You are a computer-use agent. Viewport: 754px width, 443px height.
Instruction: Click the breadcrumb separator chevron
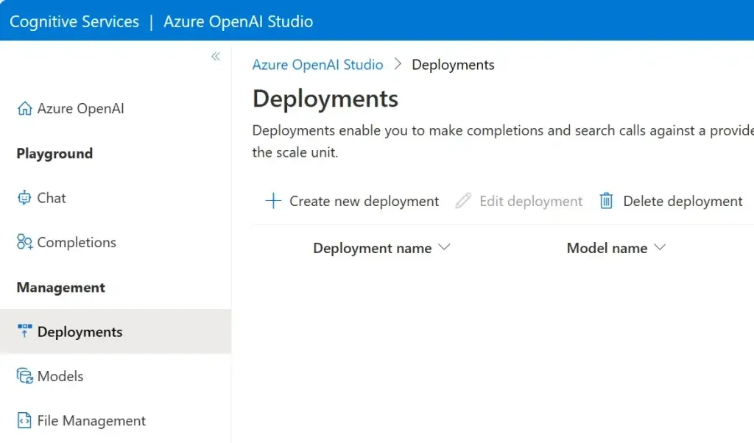398,64
